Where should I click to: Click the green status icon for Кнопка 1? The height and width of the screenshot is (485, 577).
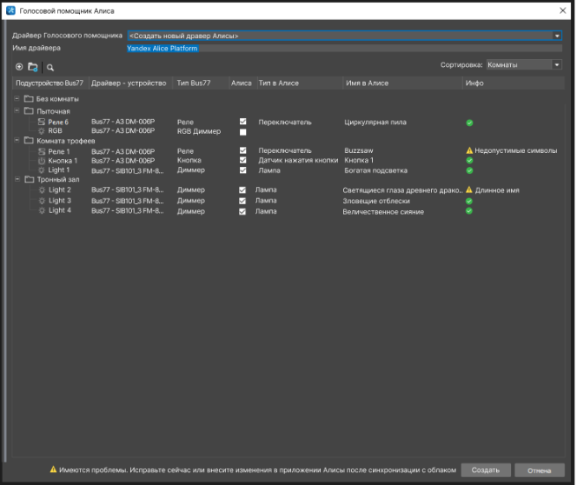point(469,161)
